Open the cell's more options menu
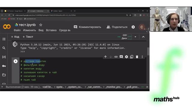The width and height of the screenshot is (192, 108). [142, 57]
